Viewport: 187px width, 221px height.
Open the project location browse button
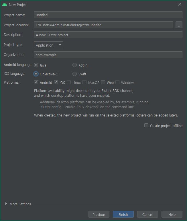pyautogui.click(x=179, y=25)
